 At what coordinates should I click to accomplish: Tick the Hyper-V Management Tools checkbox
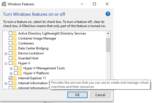(16, 68)
